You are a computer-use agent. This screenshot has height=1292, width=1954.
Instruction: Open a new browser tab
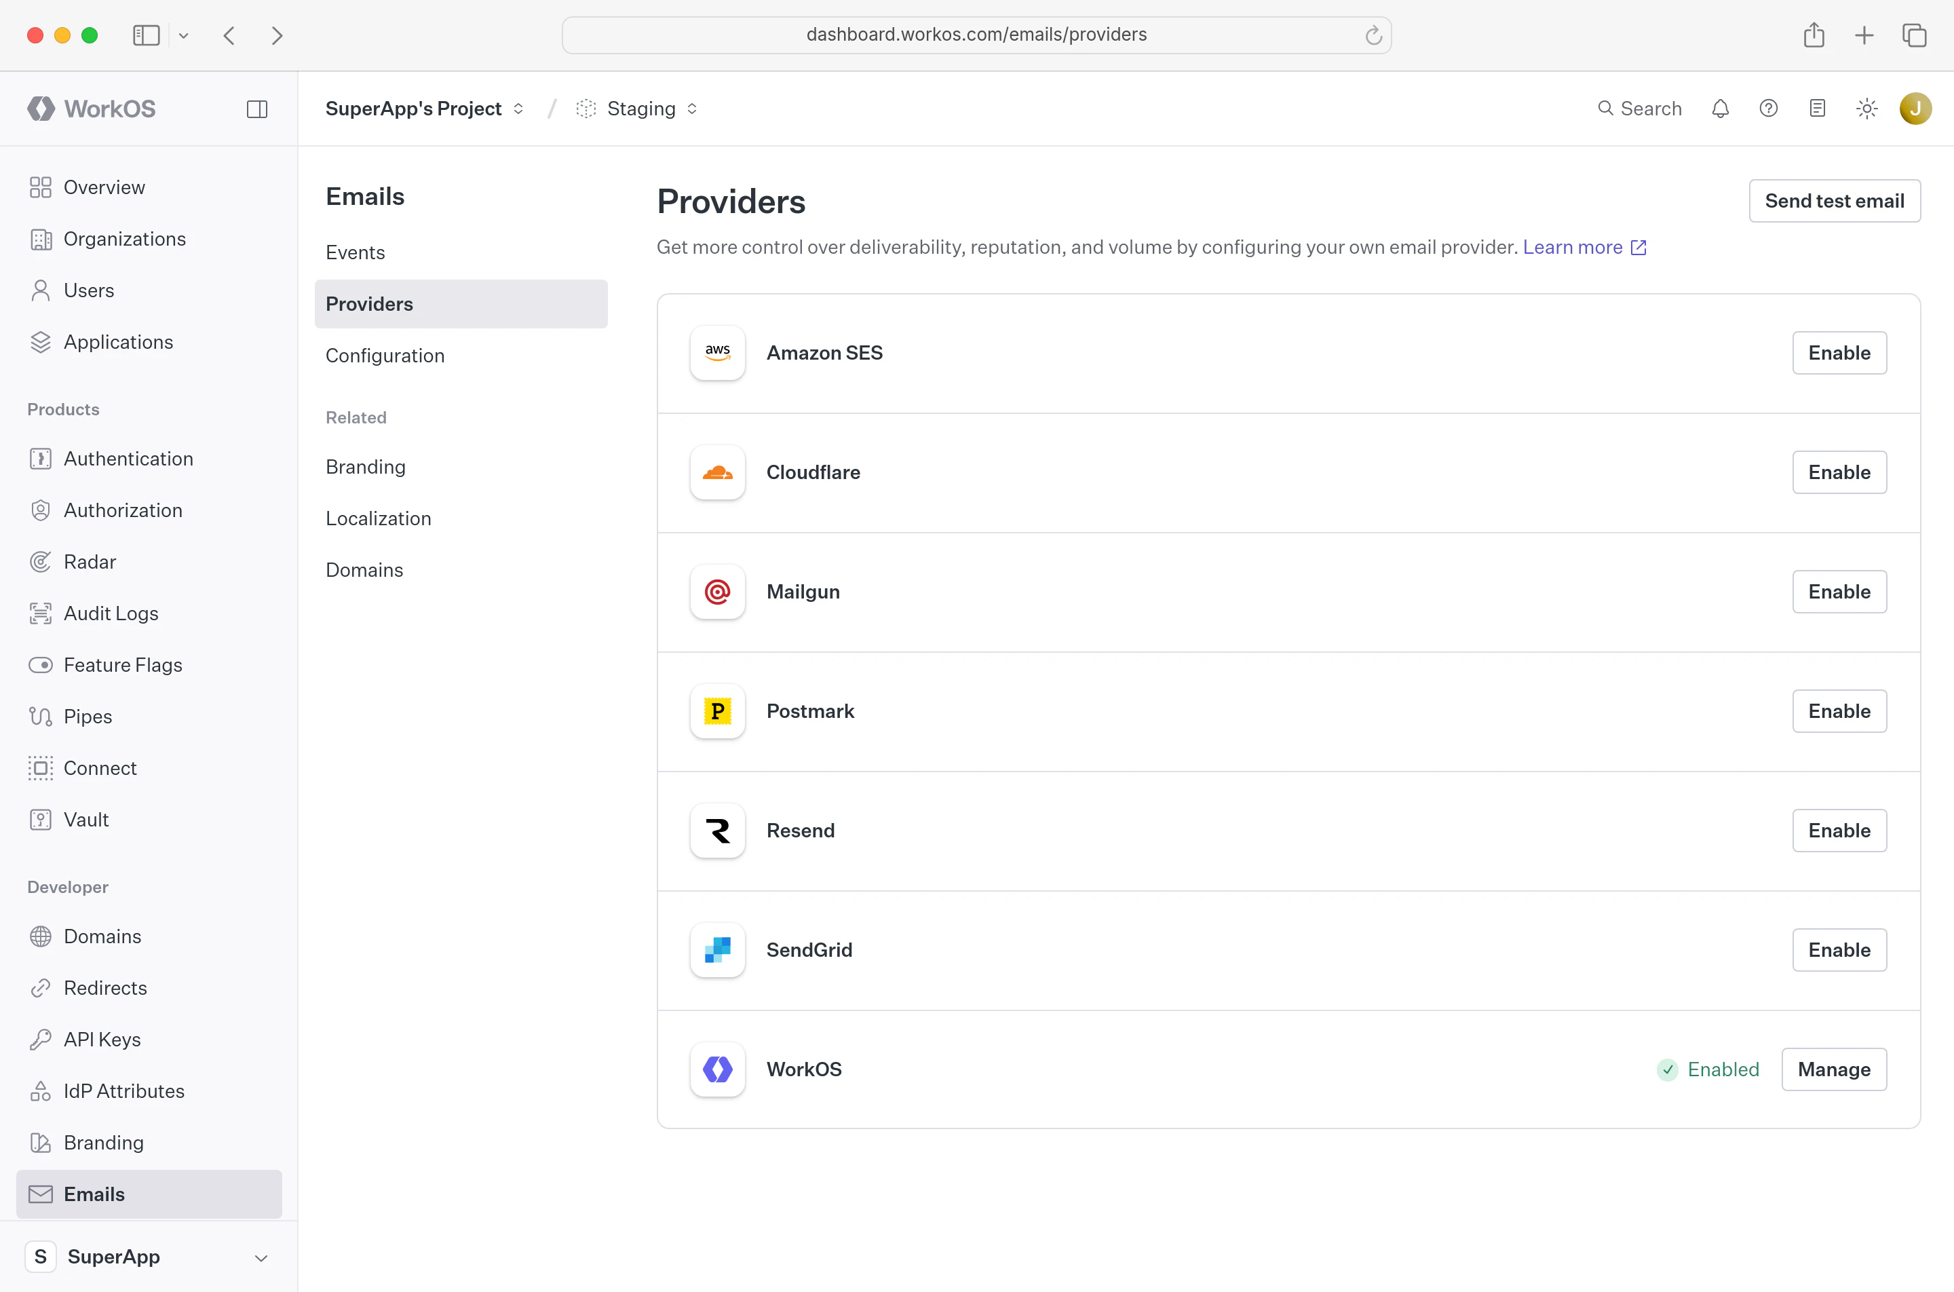coord(1864,35)
